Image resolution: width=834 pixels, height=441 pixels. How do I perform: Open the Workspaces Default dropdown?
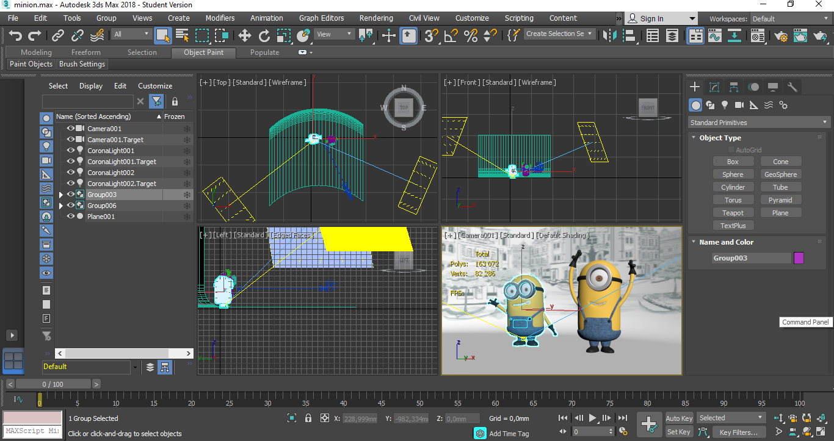(789, 19)
